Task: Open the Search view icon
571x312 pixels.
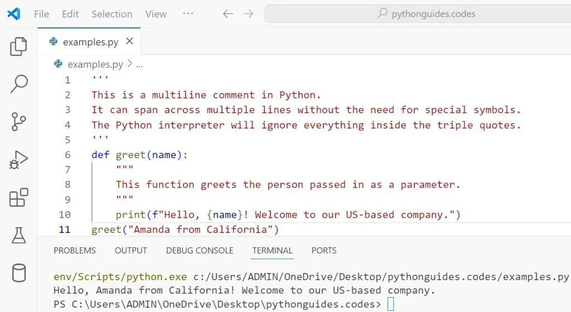Action: coord(18,84)
